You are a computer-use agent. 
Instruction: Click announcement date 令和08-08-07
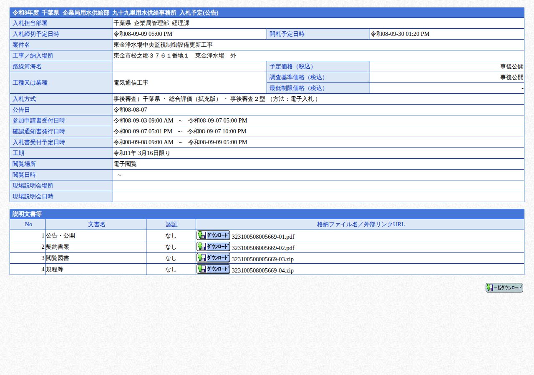130,110
